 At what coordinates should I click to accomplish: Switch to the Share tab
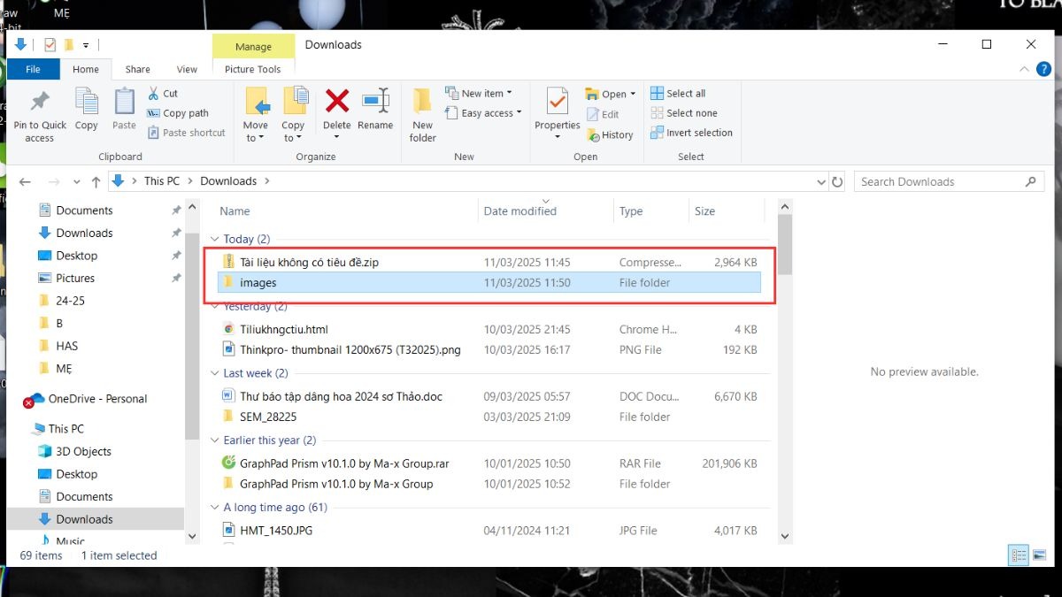point(137,69)
